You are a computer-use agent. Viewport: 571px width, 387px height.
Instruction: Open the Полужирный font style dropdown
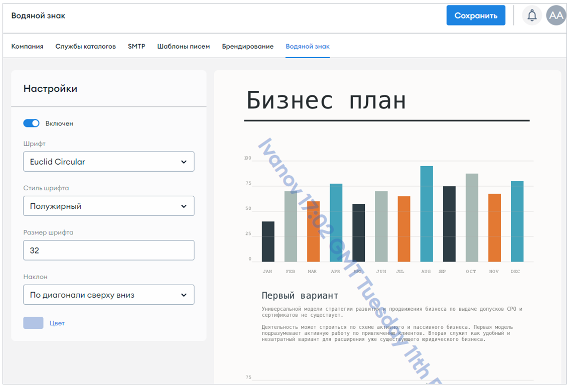point(108,206)
